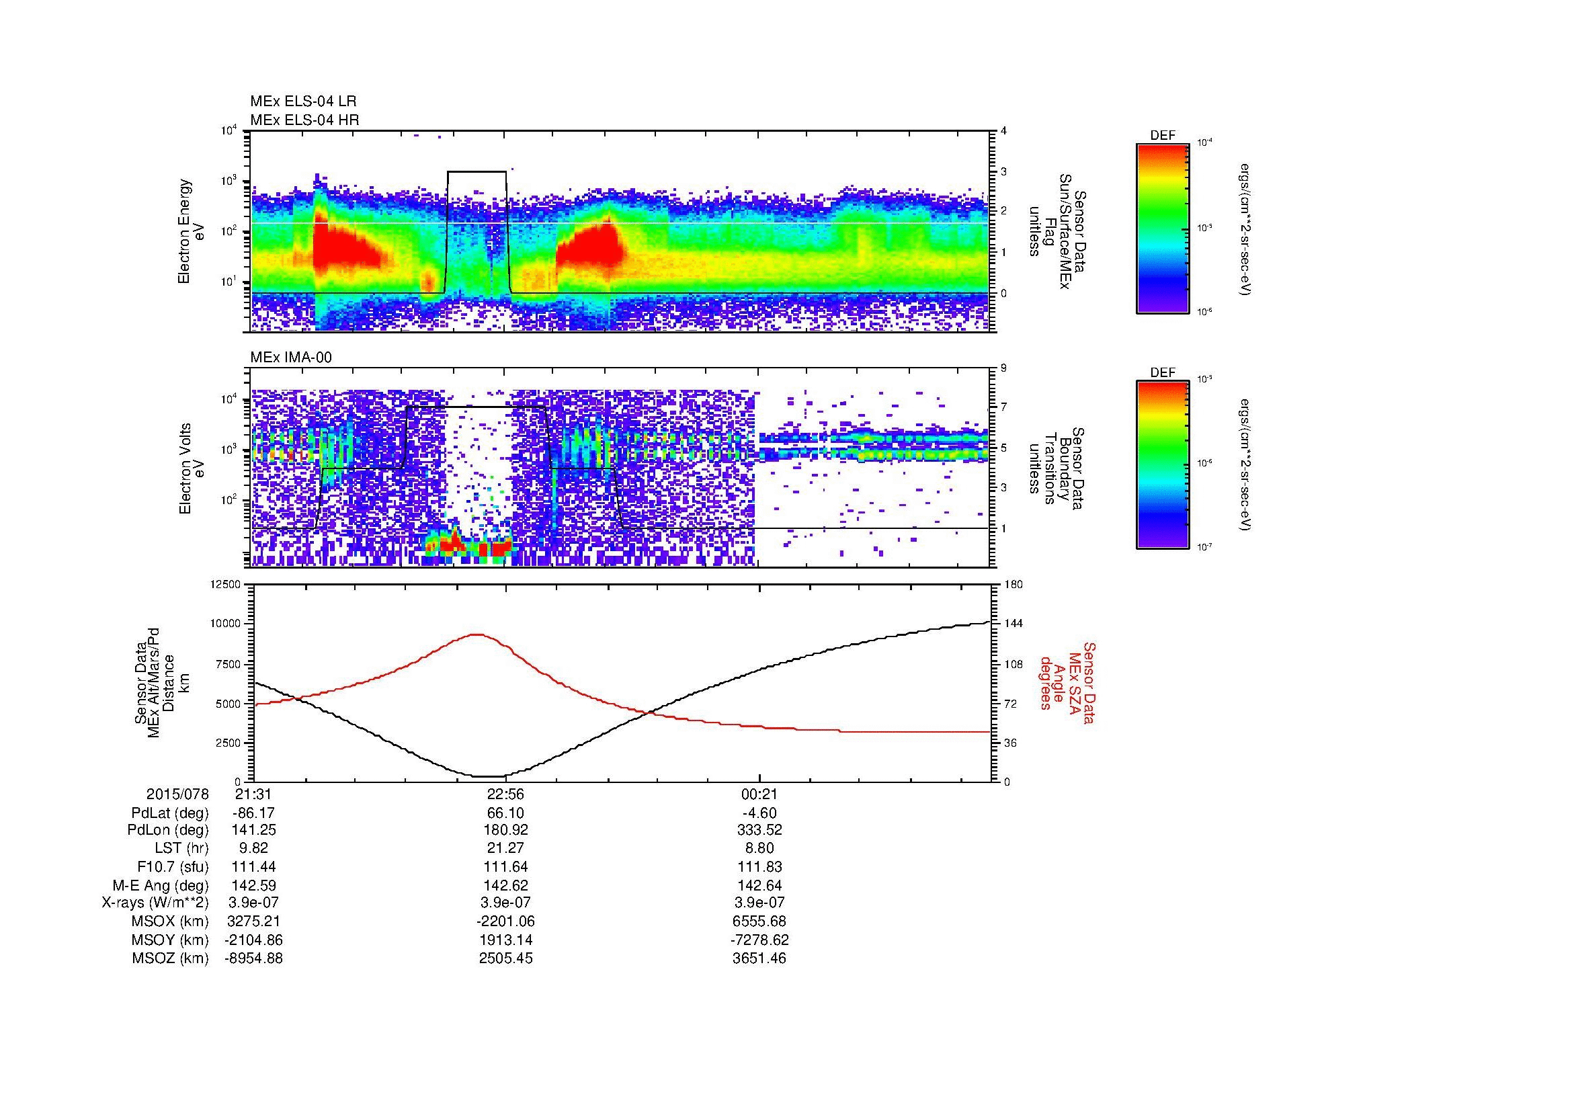Click the PdLat value 66.10
Viewport: 1572px width, 1111px height.
click(505, 813)
